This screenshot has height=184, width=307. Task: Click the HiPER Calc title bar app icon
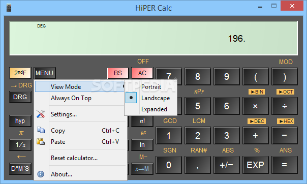[x=9, y=8]
